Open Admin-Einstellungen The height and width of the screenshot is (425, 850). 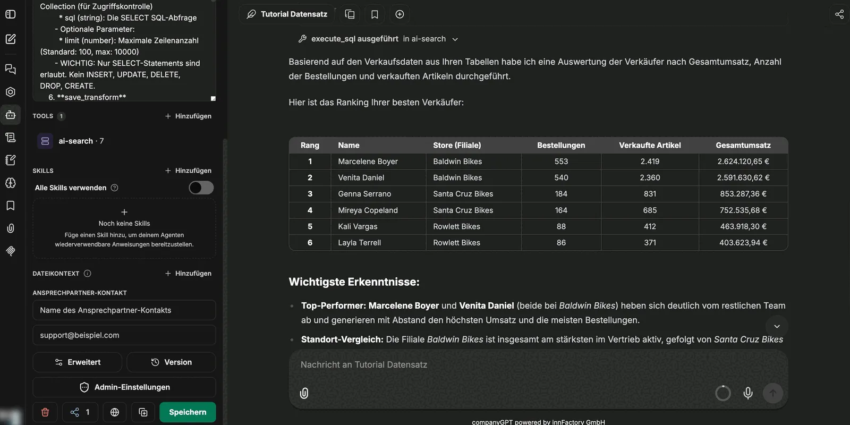[x=124, y=387]
